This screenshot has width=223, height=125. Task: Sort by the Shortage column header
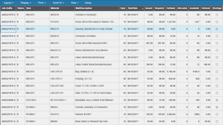217,8
